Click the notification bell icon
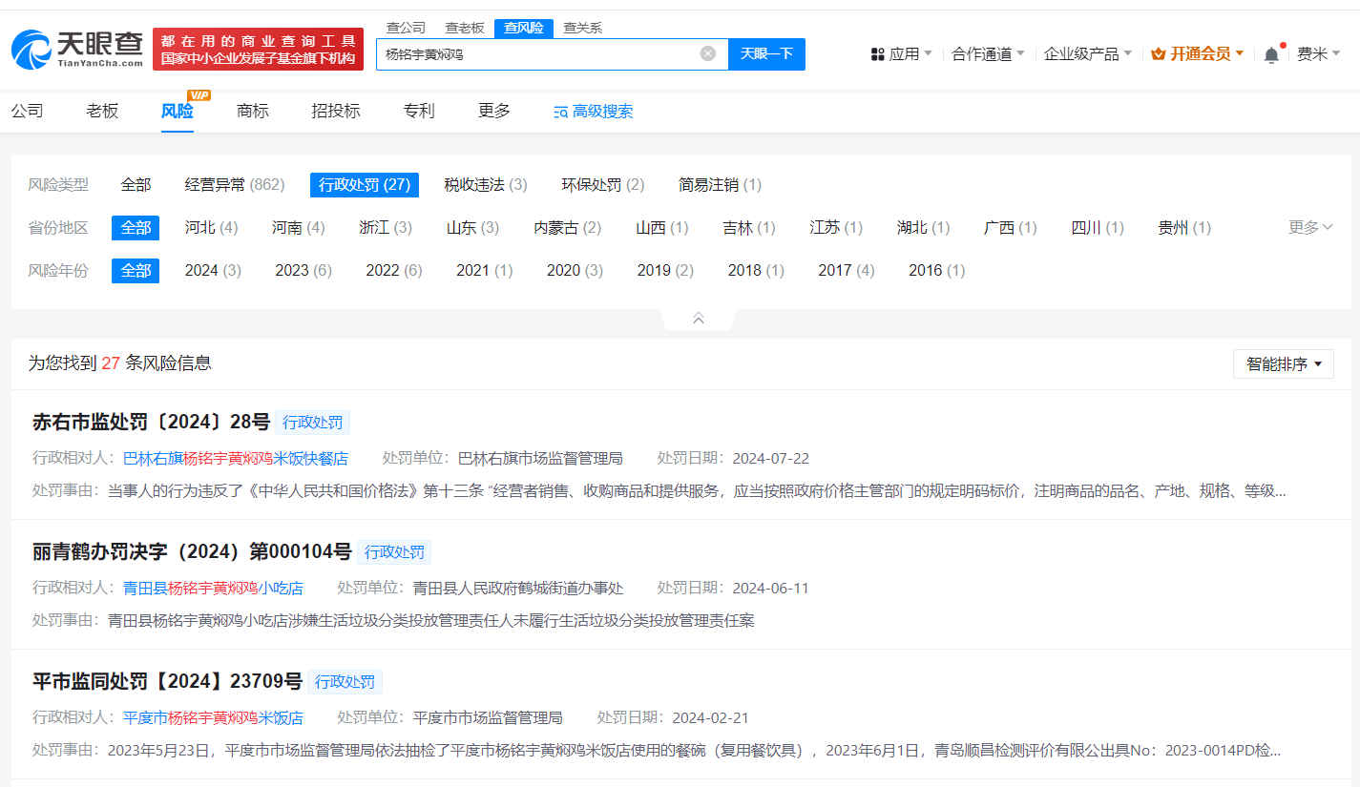This screenshot has height=787, width=1360. 1271,54
